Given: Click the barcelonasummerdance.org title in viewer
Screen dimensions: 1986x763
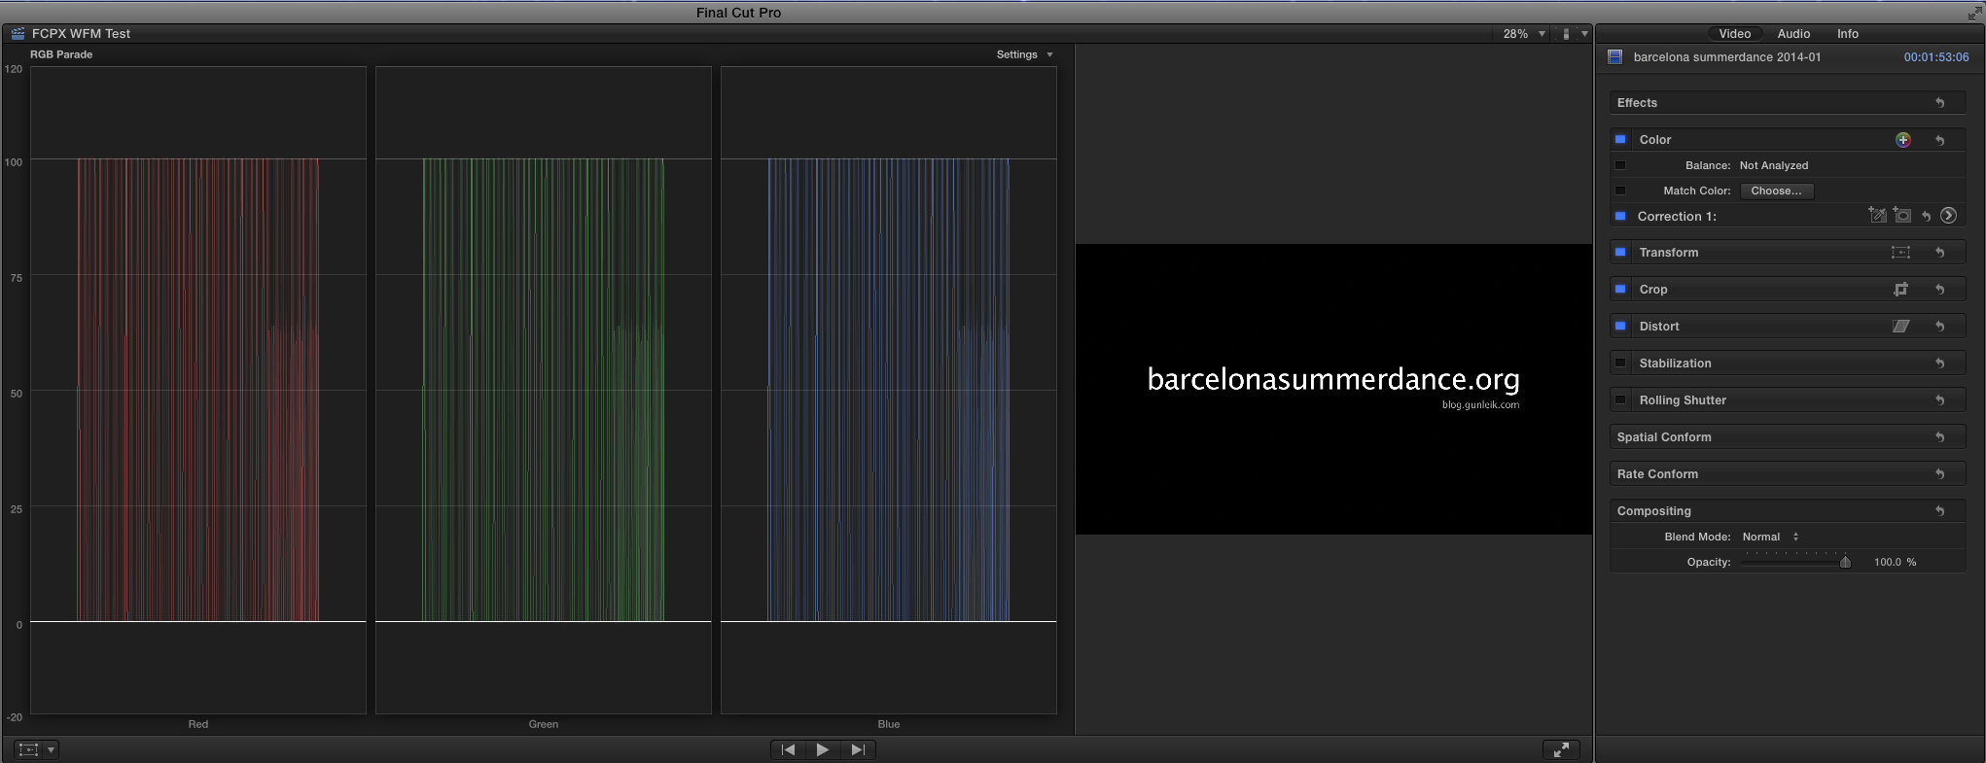Looking at the screenshot, I should pos(1333,379).
